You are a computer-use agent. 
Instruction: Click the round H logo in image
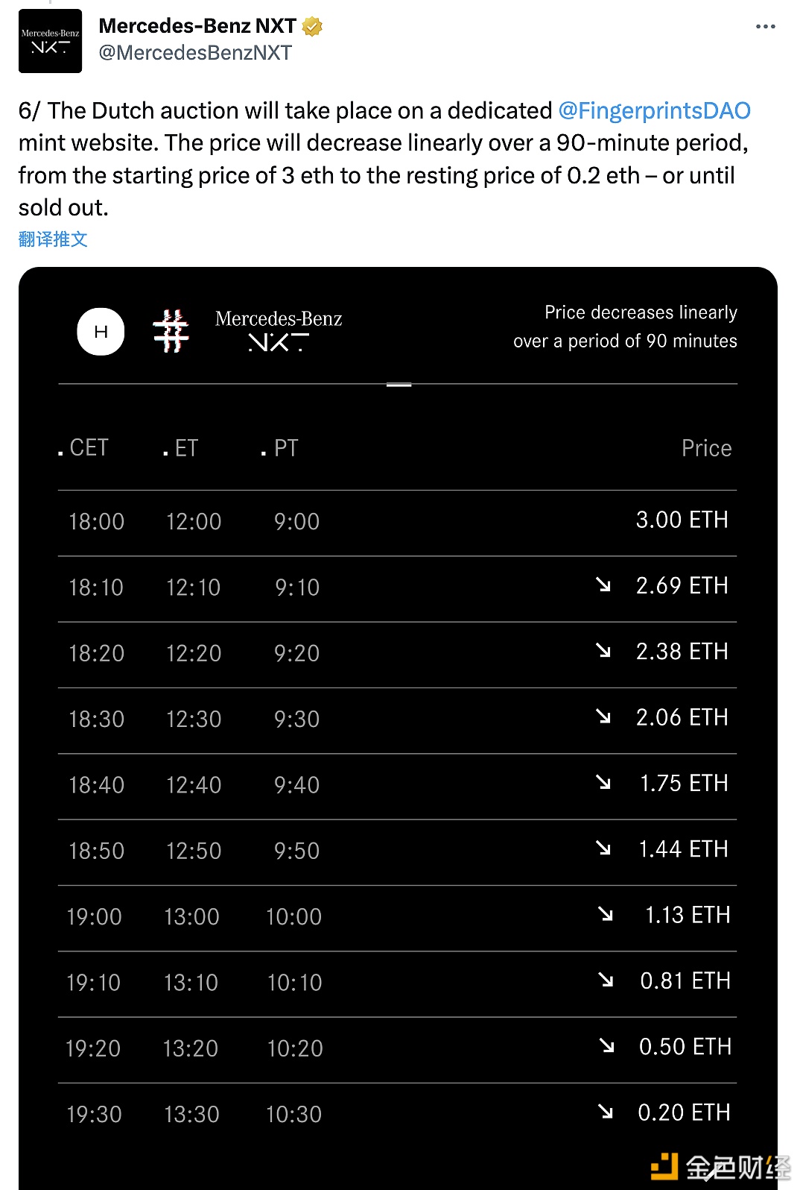(101, 332)
